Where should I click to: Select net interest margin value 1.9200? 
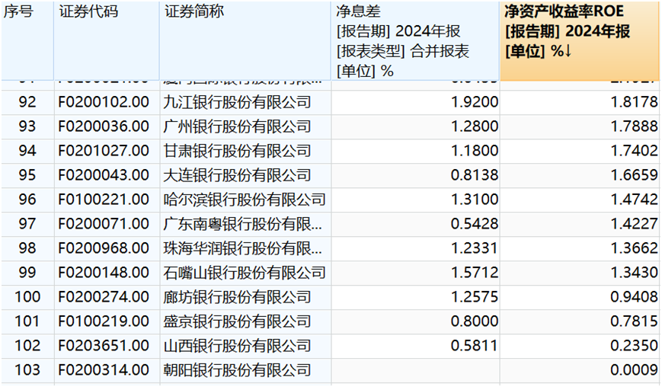(x=475, y=102)
